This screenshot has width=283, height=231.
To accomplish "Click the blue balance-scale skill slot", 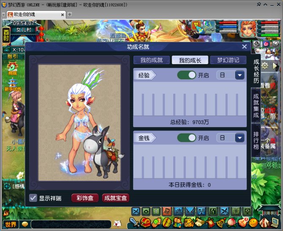I will (x=201, y=211).
